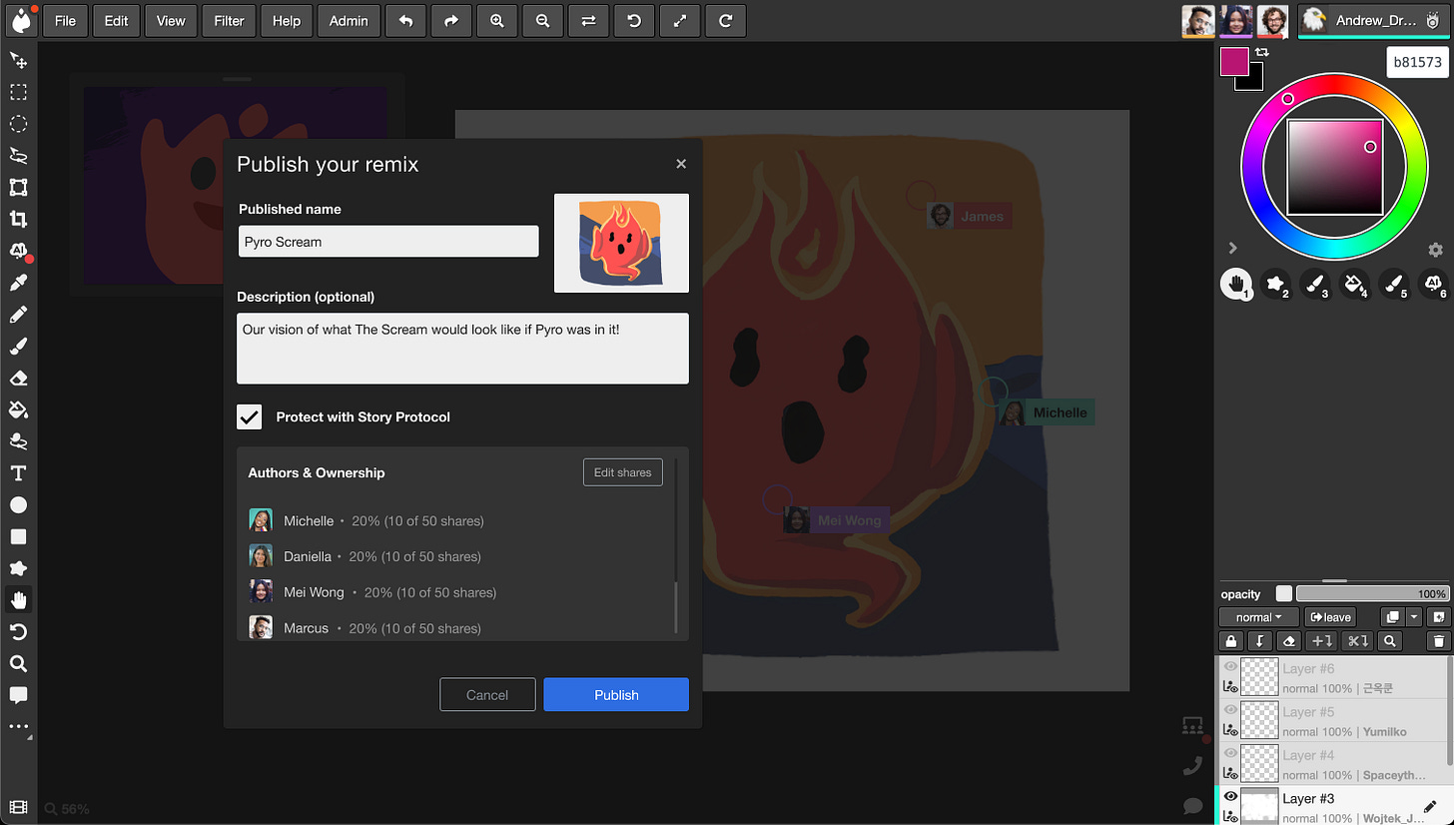
Task: Click the leave layer button
Action: [x=1330, y=617]
